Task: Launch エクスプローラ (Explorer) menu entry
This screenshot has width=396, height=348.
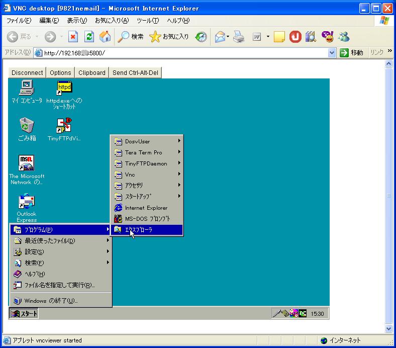Action: [x=147, y=230]
